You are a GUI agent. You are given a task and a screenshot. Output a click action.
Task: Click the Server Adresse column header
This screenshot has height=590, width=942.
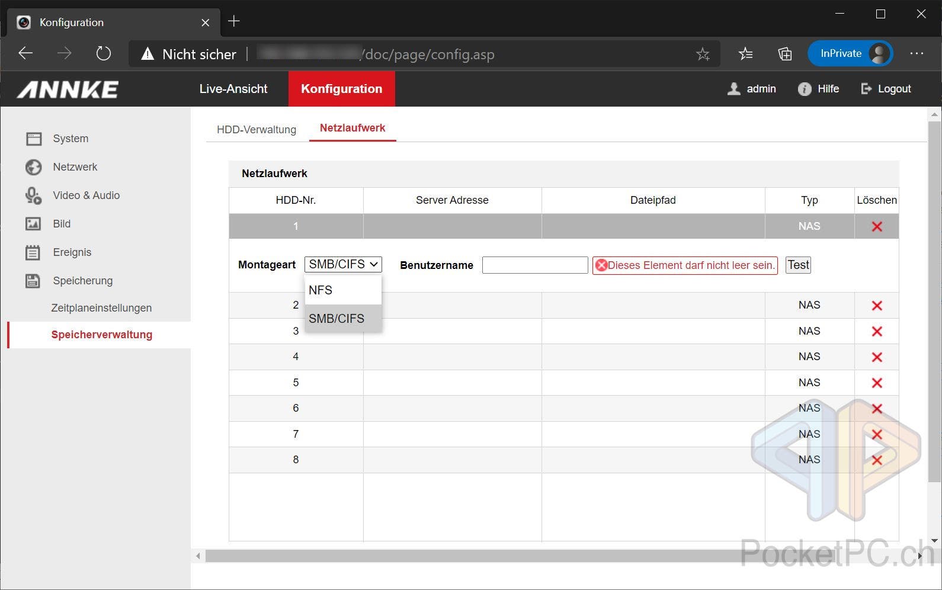click(x=452, y=200)
